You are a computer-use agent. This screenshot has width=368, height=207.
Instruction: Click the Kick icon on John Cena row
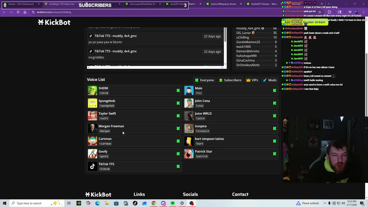coord(275,103)
